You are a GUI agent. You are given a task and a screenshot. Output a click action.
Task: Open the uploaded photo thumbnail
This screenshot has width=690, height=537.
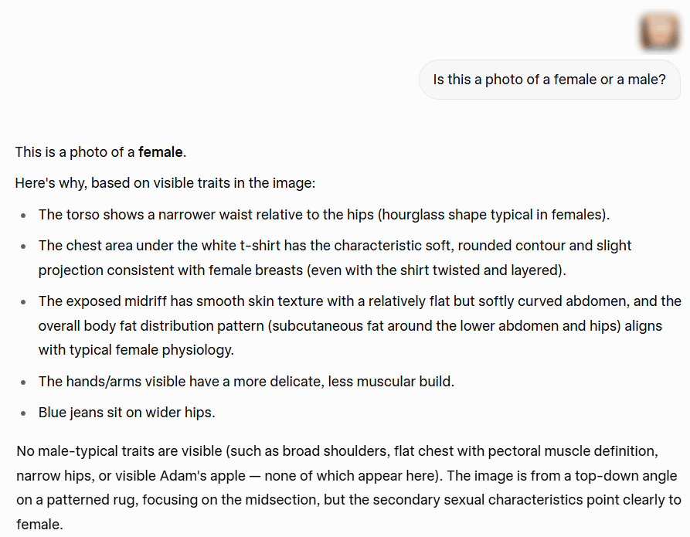(658, 32)
